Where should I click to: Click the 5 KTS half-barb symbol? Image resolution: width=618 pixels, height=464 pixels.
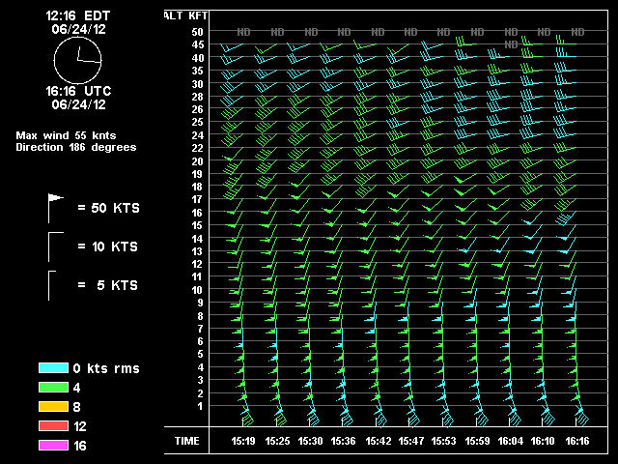click(x=52, y=285)
